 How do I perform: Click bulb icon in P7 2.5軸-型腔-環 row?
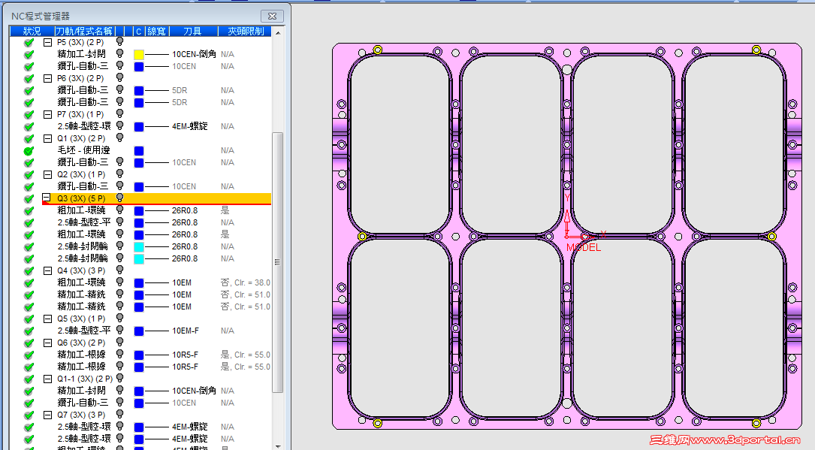[119, 125]
